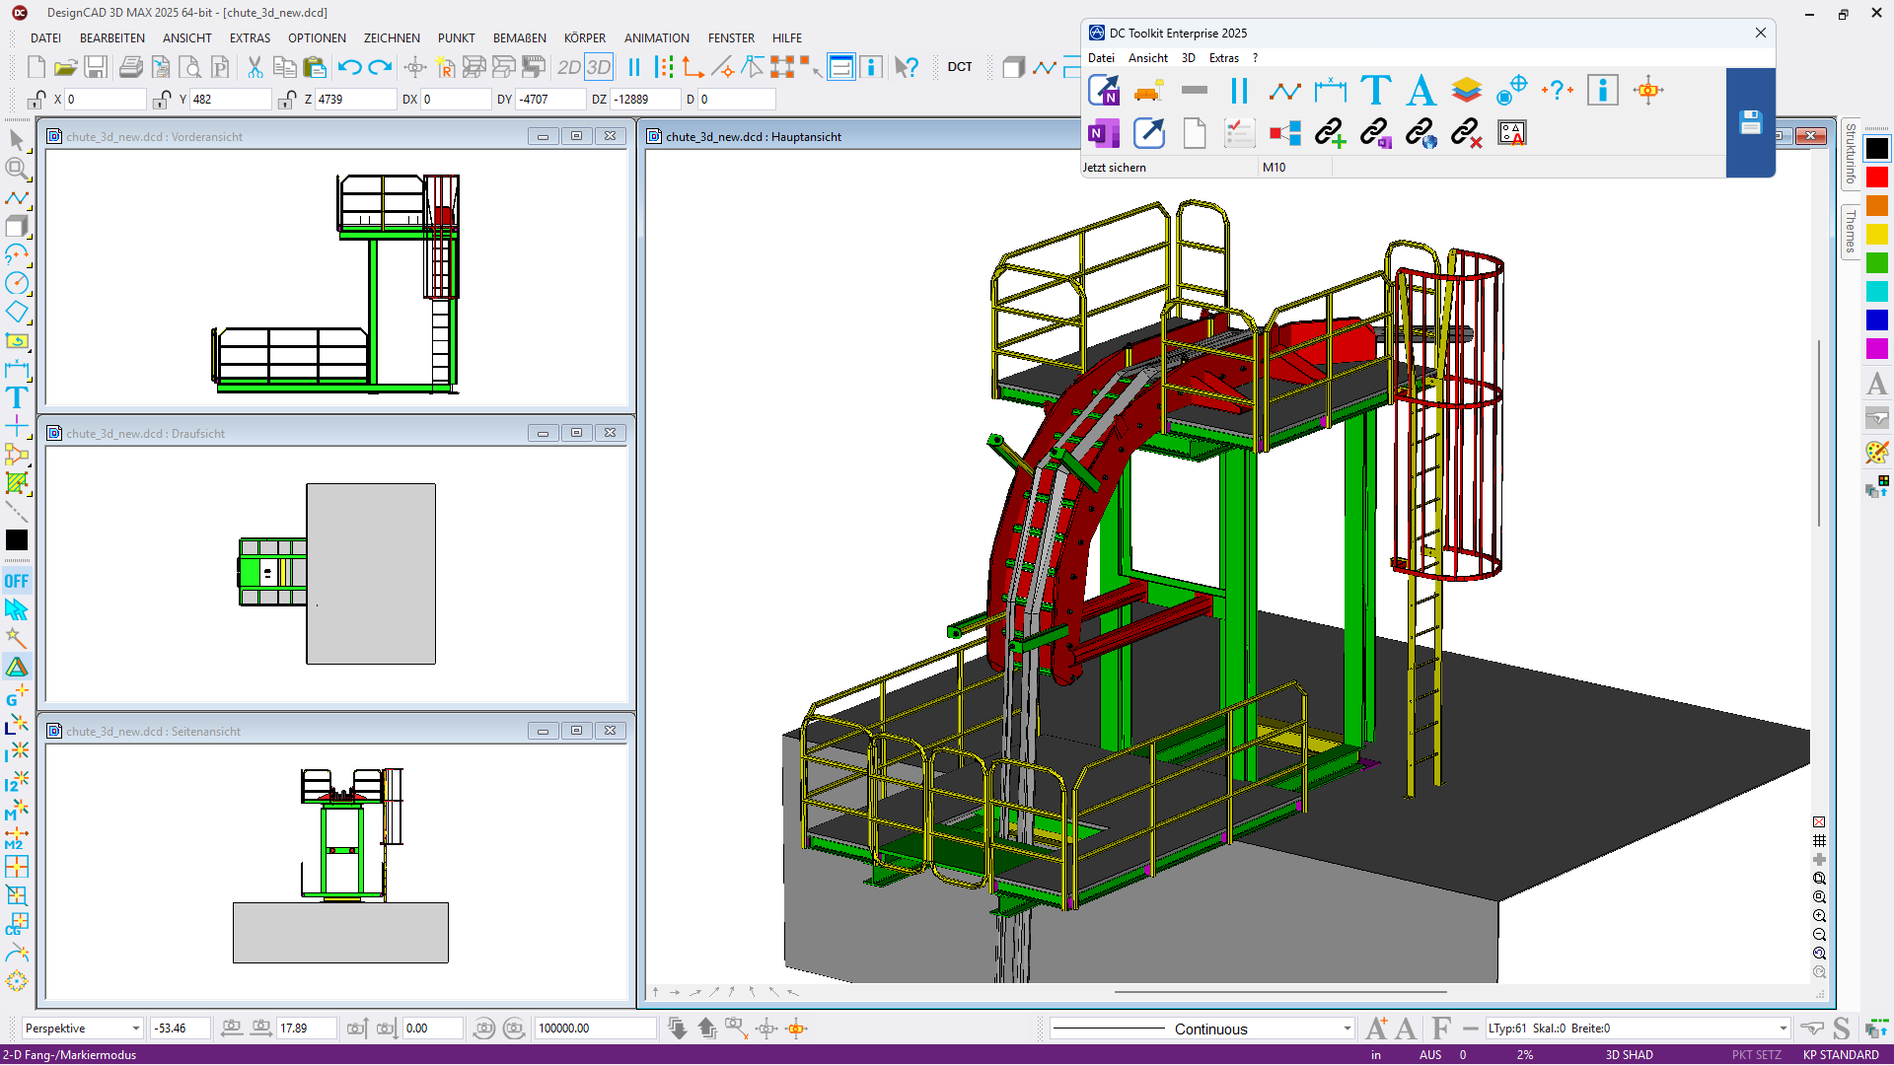Click the DCT toolbar button
This screenshot has height=1065, width=1894.
[959, 67]
